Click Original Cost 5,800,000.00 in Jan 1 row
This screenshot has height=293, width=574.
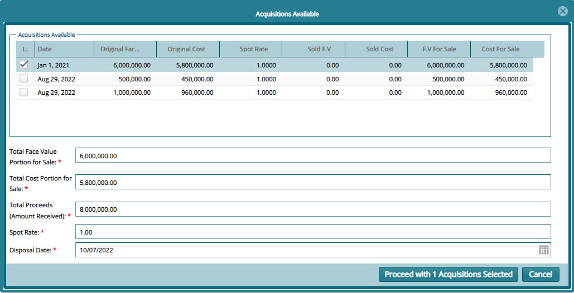(x=195, y=65)
